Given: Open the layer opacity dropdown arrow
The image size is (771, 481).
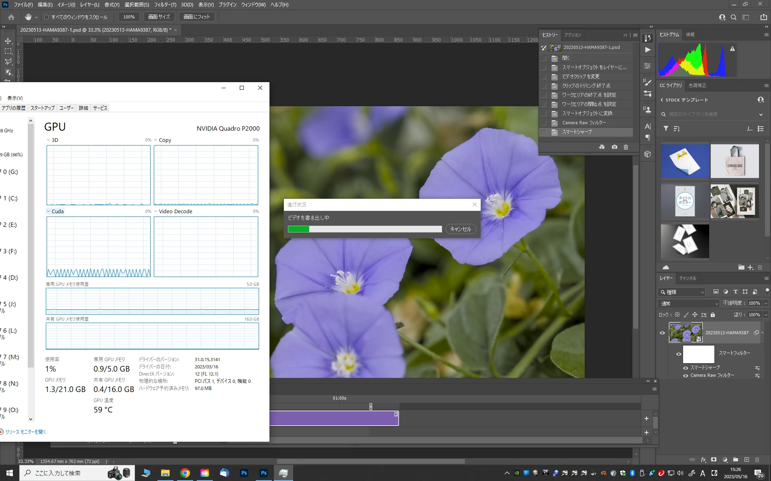Looking at the screenshot, I should pos(766,303).
